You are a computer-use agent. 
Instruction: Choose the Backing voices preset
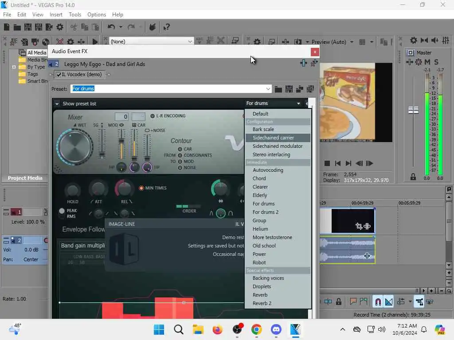[278, 278]
